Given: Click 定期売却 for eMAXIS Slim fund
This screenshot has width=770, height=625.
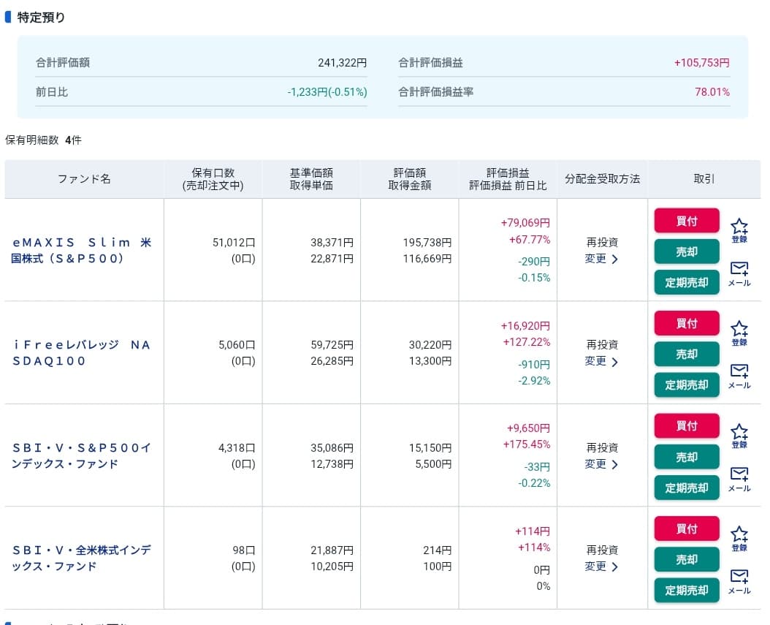Looking at the screenshot, I should click(686, 282).
